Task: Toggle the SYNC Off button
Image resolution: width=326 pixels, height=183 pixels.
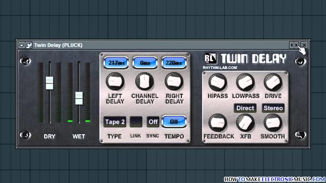Action: (153, 122)
